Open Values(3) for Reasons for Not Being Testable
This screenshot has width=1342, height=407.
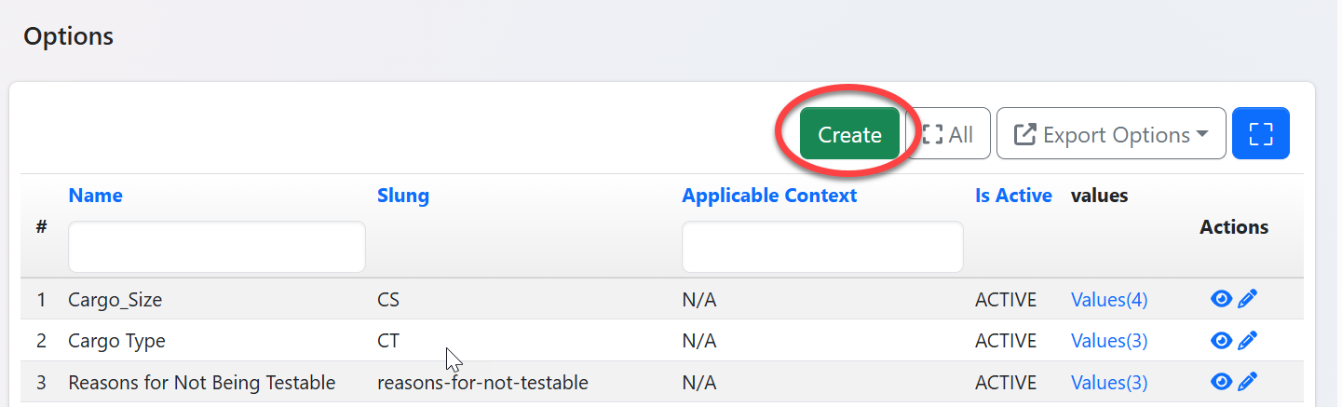tap(1108, 383)
